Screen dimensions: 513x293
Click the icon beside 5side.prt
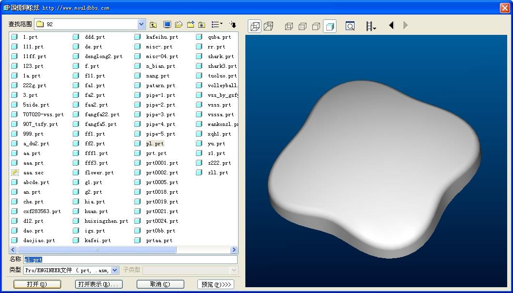pos(15,105)
